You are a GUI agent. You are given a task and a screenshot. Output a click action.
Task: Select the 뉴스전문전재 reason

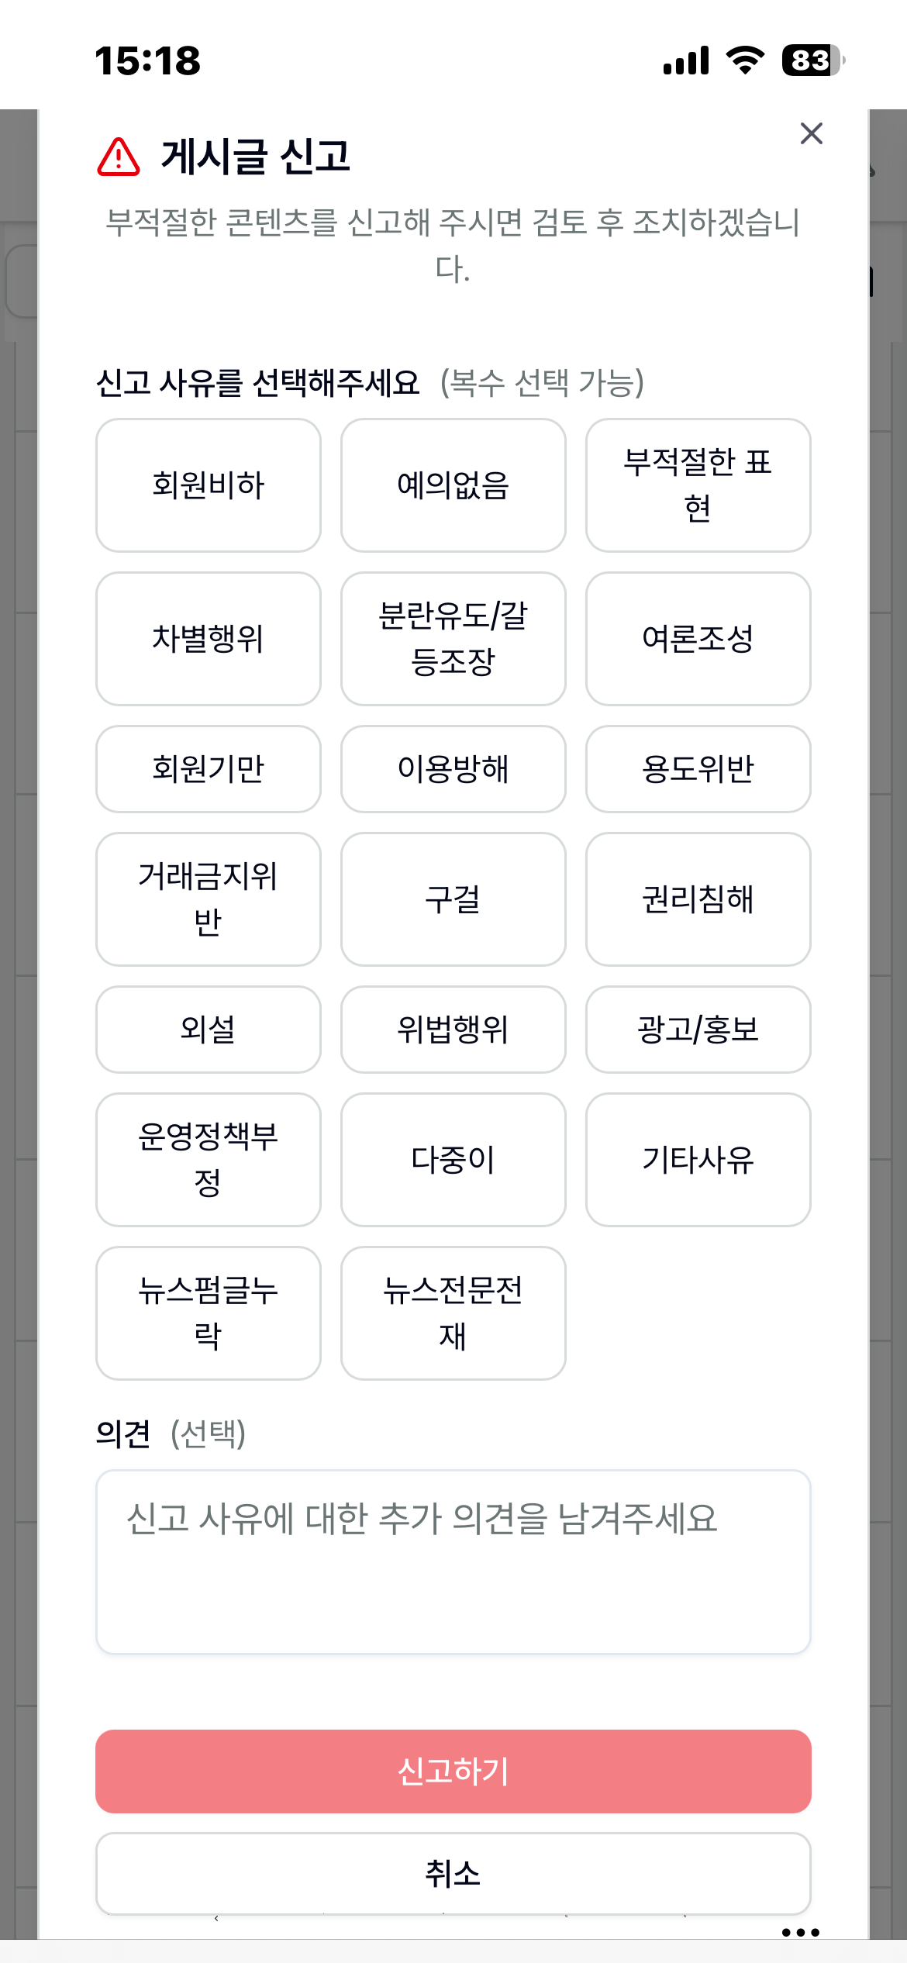tap(453, 1313)
